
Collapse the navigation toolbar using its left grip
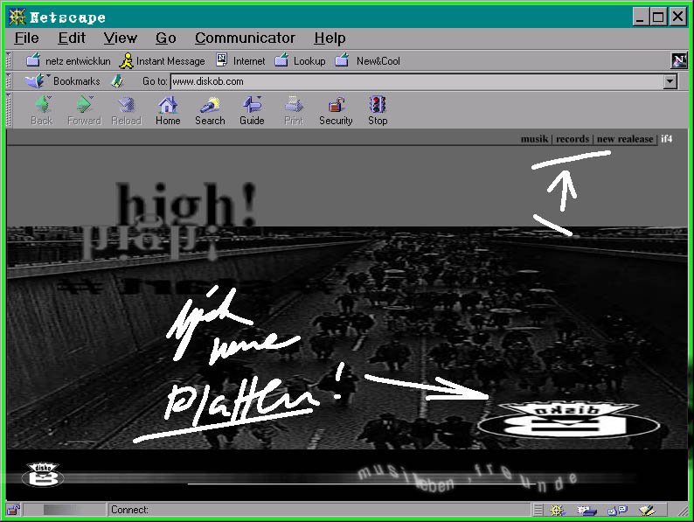click(x=10, y=110)
